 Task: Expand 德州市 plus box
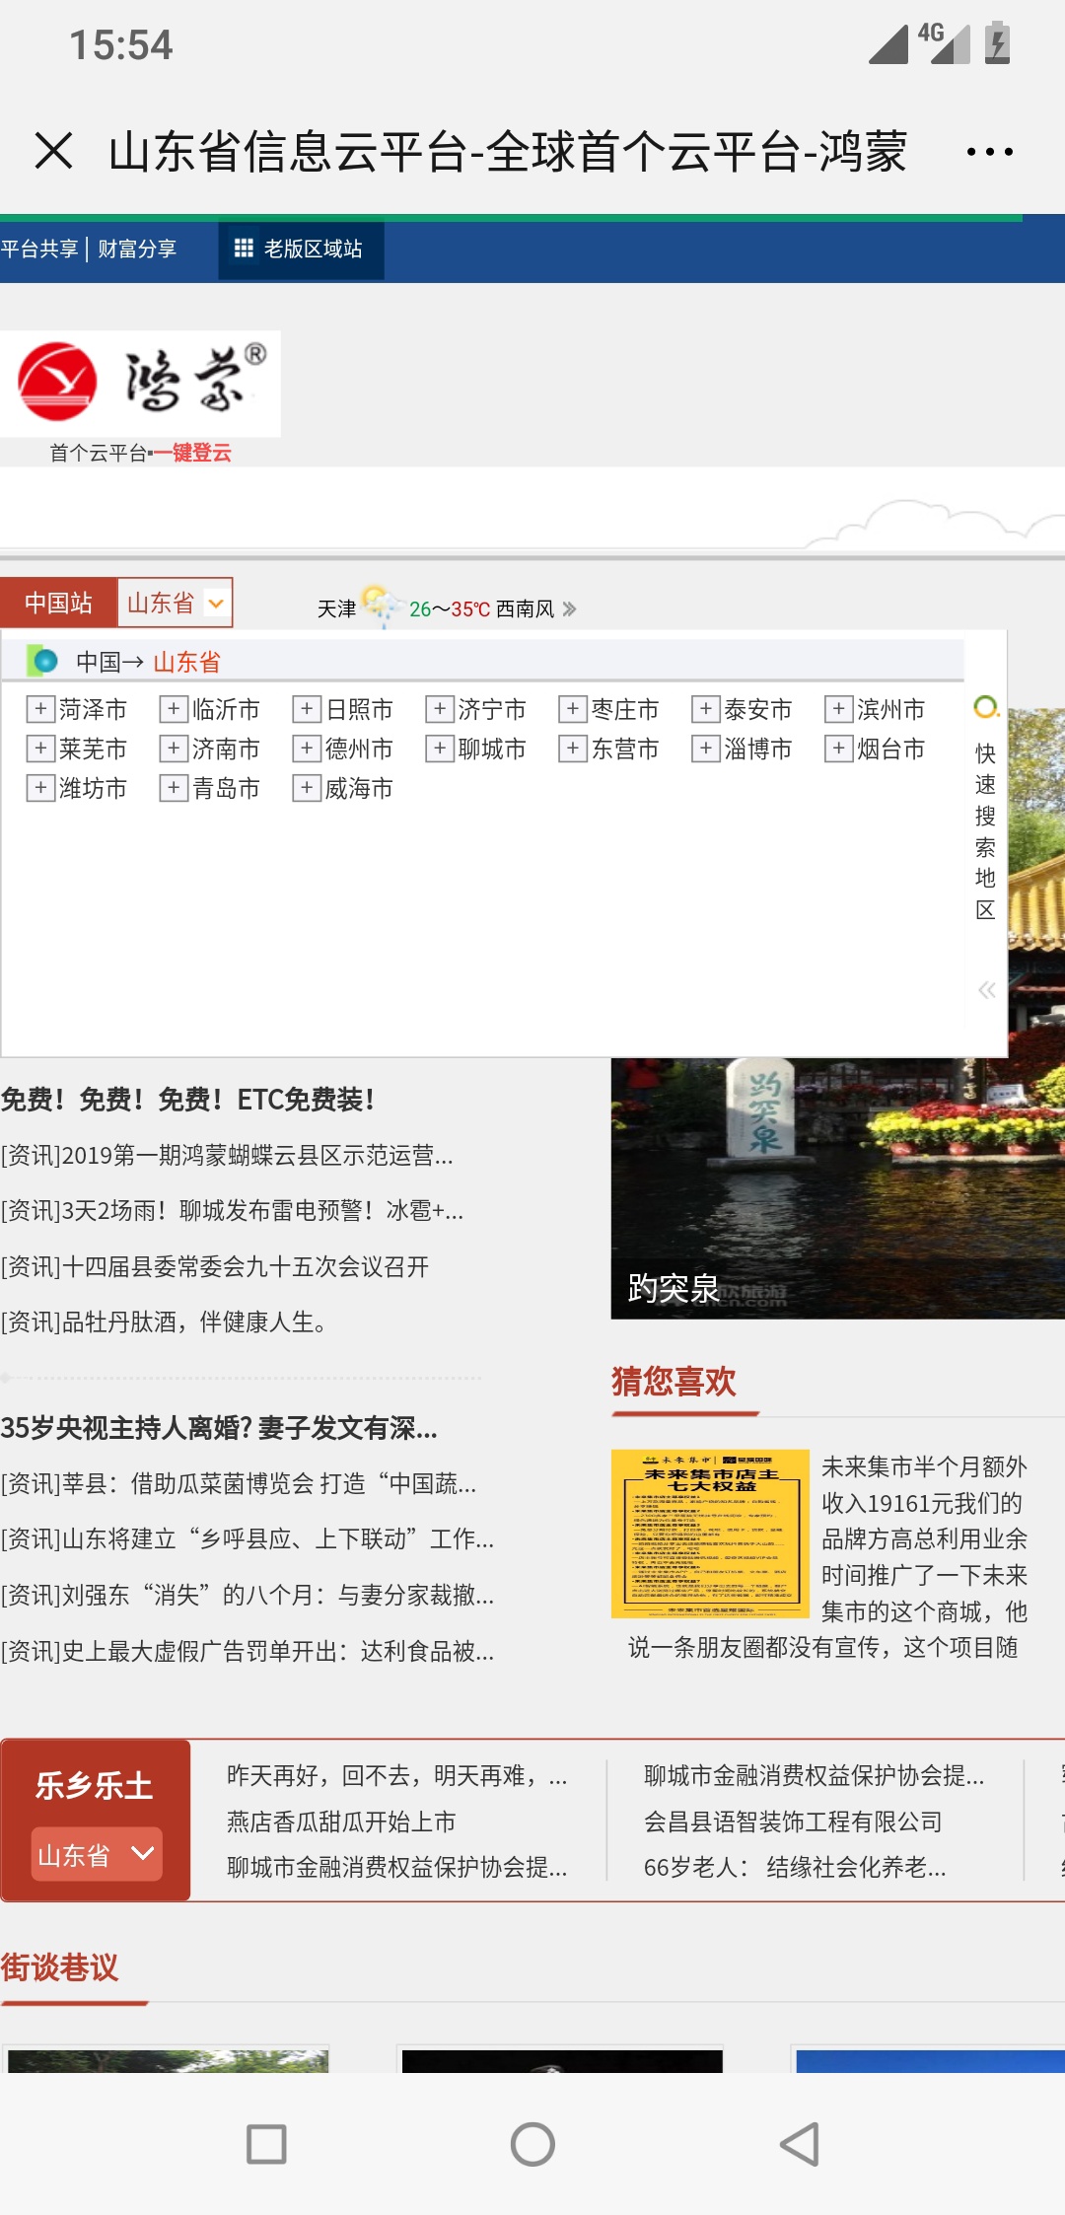[x=307, y=749]
